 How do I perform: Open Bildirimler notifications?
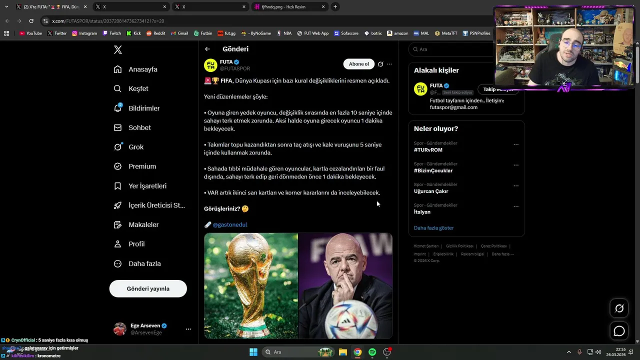tap(136, 108)
